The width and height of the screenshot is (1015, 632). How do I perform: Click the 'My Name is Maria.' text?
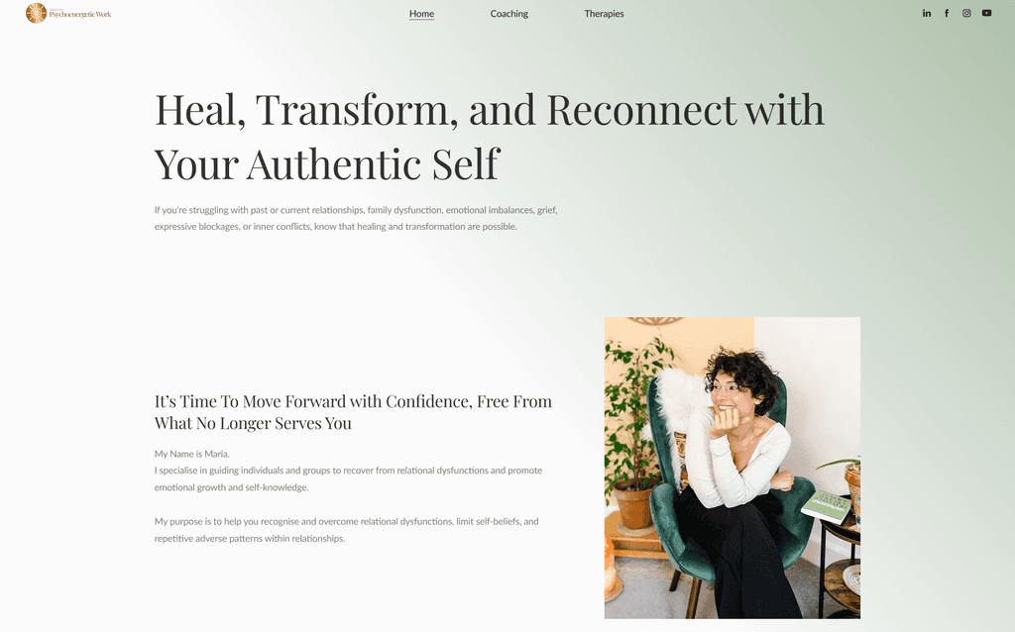click(191, 454)
